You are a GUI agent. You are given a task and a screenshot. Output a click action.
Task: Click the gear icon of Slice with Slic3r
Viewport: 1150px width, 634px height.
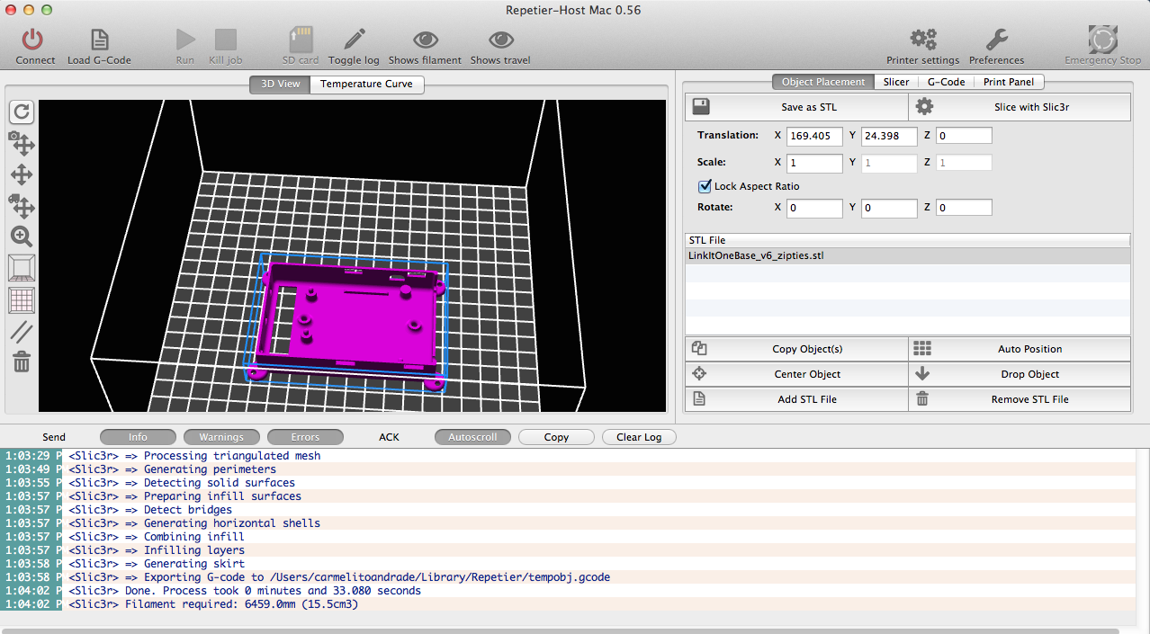click(x=924, y=107)
